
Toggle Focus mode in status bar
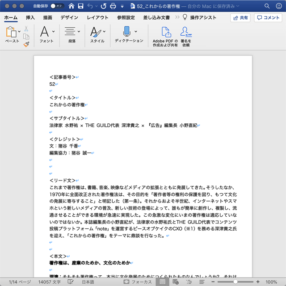pos(138,282)
